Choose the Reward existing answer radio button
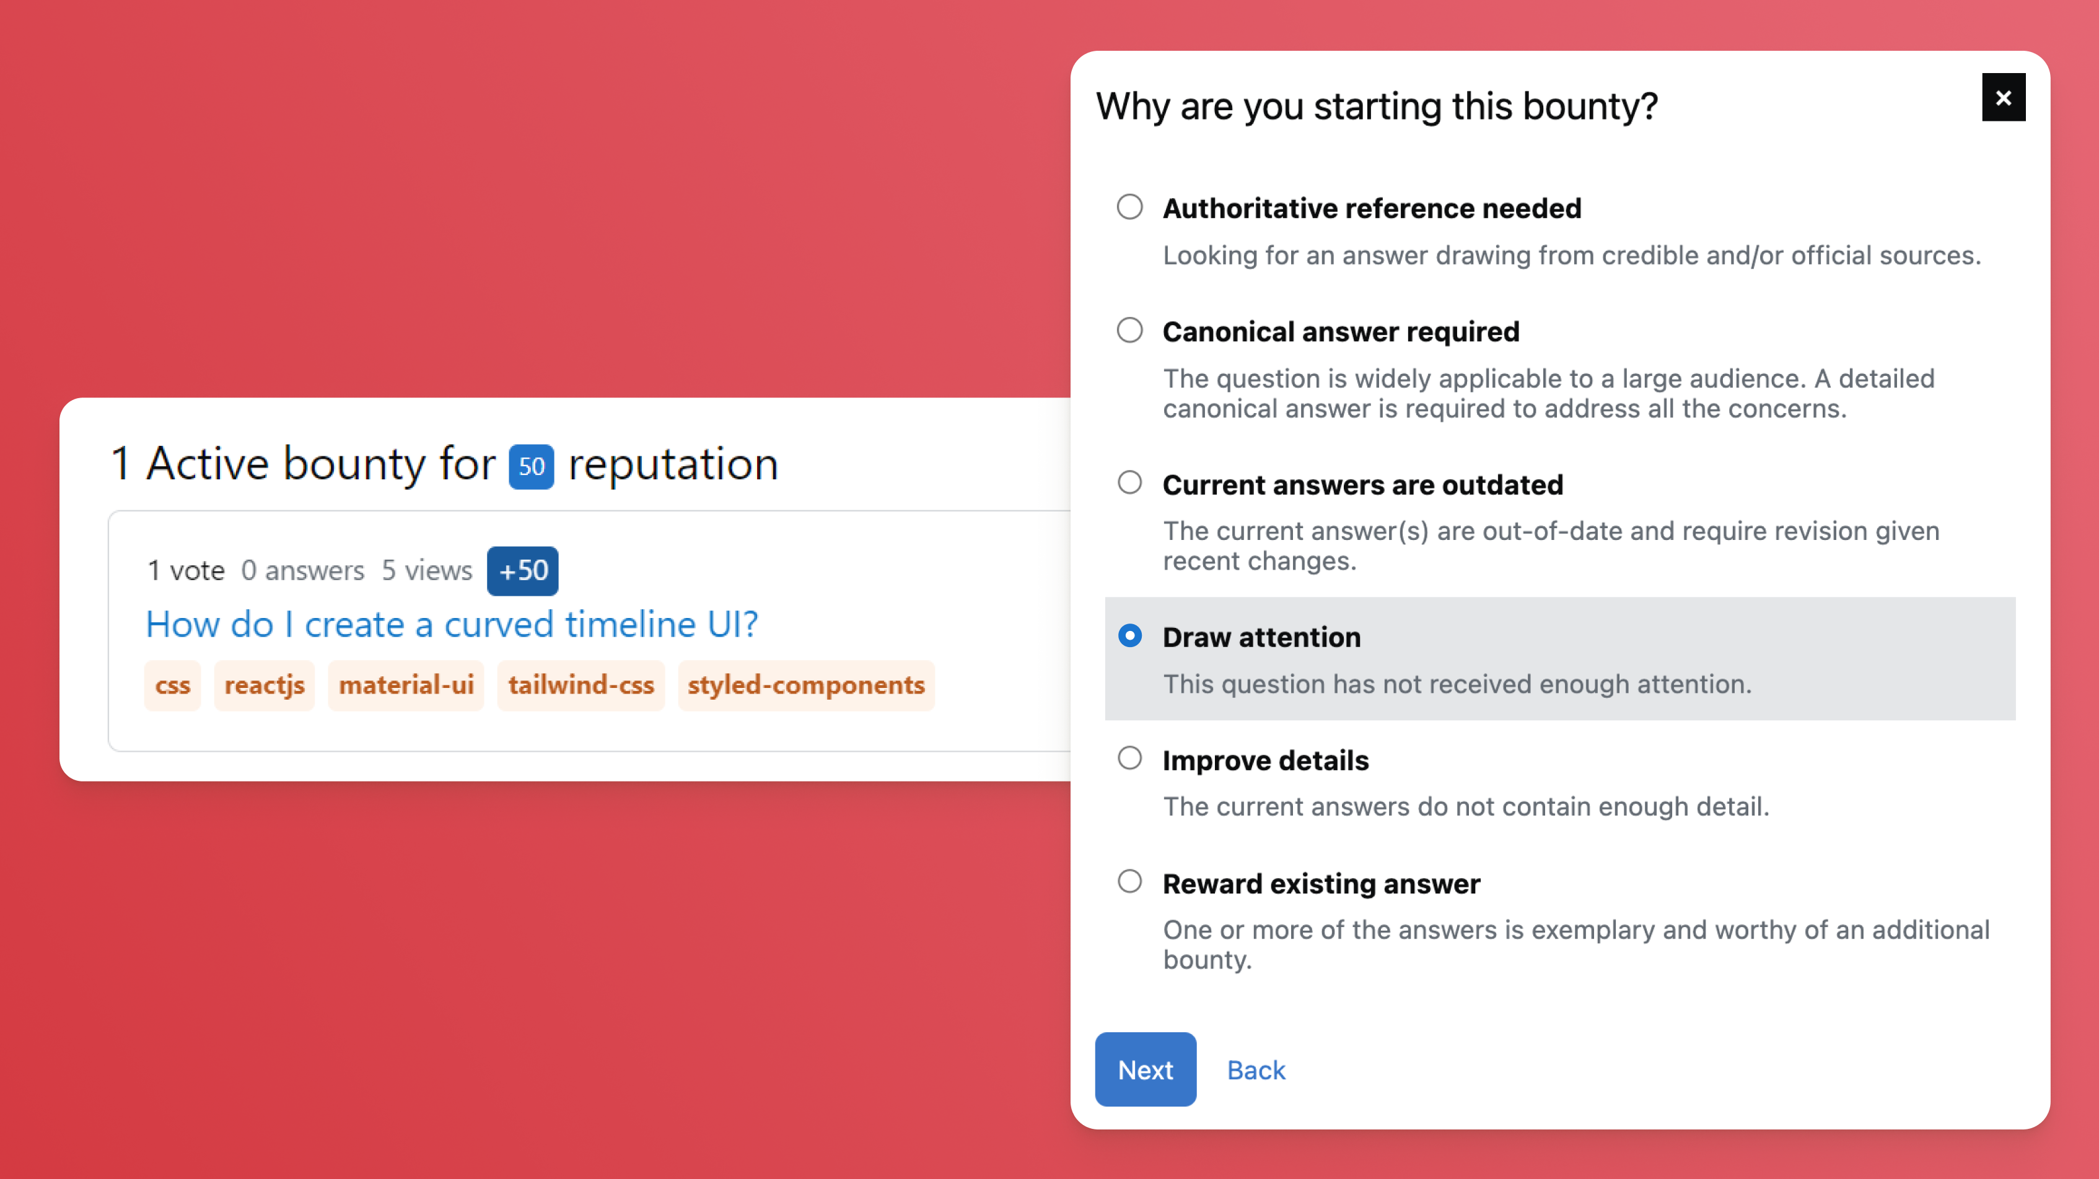The width and height of the screenshot is (2099, 1179). (1129, 882)
